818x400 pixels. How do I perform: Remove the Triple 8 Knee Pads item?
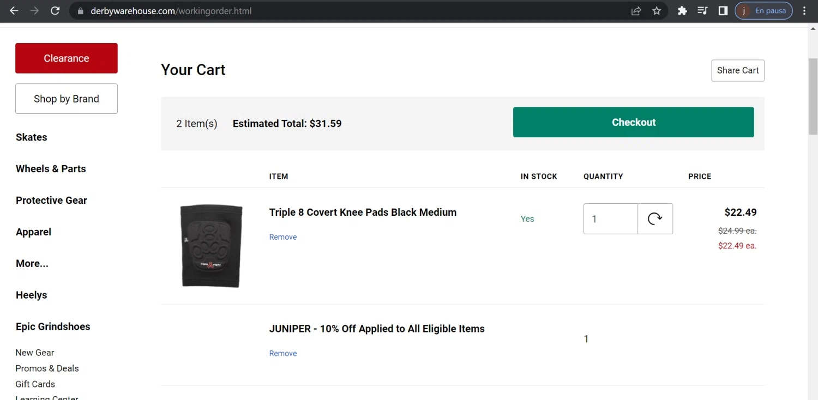[x=283, y=237]
